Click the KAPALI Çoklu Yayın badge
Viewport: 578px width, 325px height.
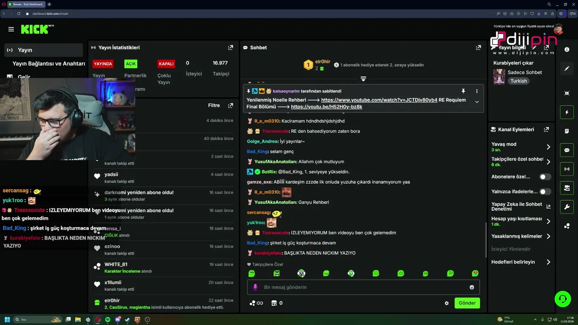tap(166, 64)
